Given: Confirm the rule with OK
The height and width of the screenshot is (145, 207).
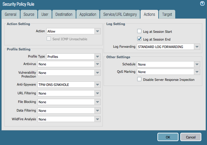Looking at the screenshot, I should click(x=168, y=137).
